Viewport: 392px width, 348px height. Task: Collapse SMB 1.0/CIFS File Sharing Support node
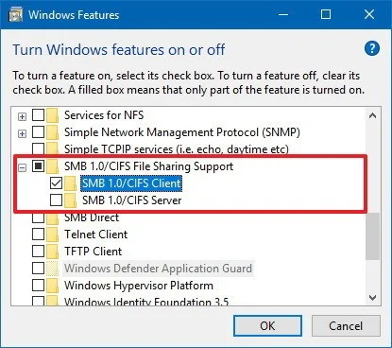(x=22, y=167)
